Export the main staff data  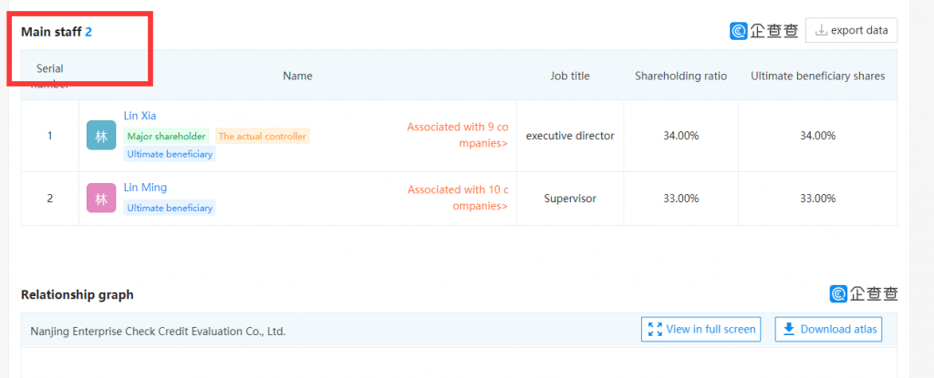coord(851,30)
